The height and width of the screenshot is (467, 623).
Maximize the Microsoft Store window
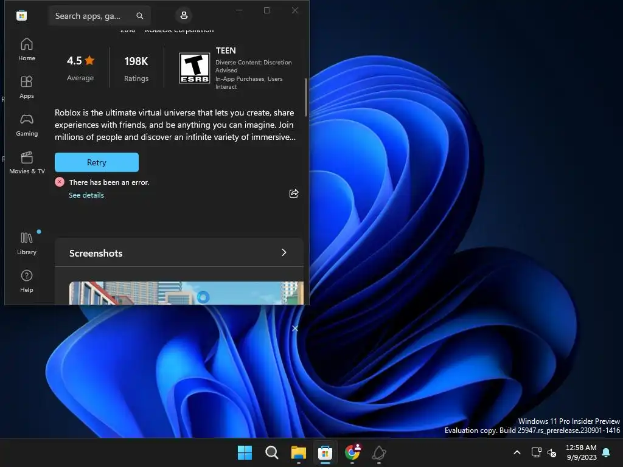pyautogui.click(x=267, y=10)
